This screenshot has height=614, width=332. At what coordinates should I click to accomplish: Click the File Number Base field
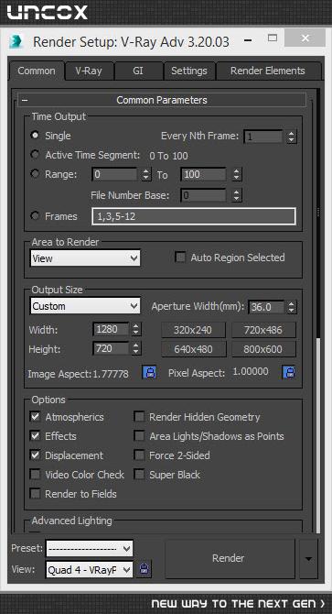(x=203, y=195)
